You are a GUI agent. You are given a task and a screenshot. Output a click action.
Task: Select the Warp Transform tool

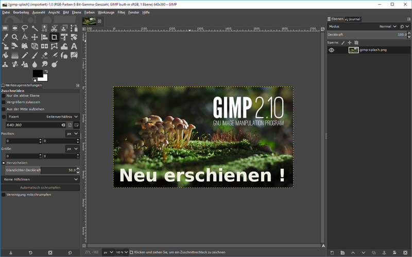tap(64, 46)
